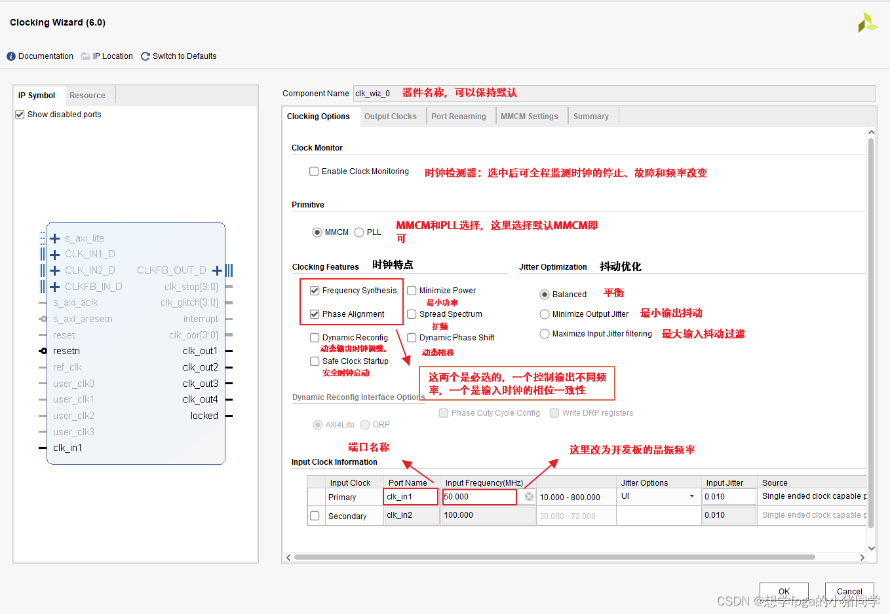Click the IP Location folder icon
The image size is (890, 614).
85,56
